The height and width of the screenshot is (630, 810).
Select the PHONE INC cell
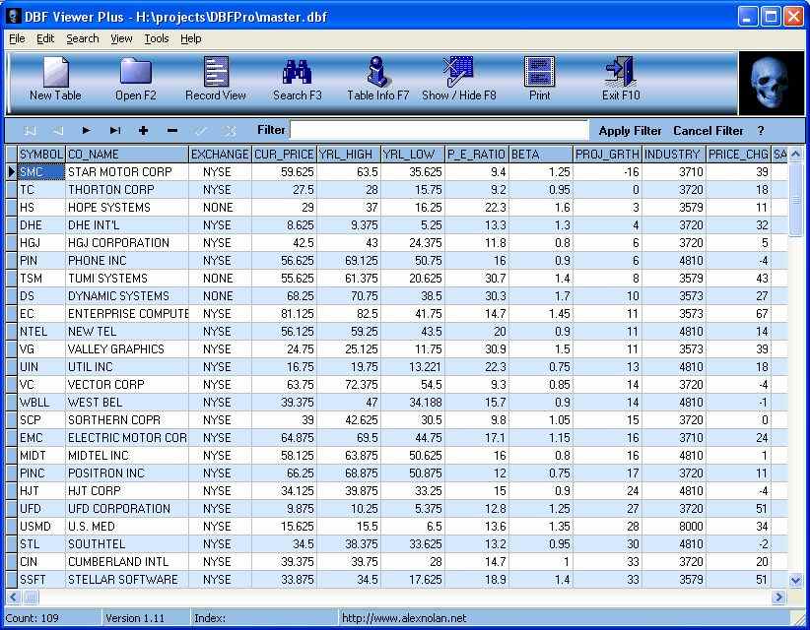(127, 261)
